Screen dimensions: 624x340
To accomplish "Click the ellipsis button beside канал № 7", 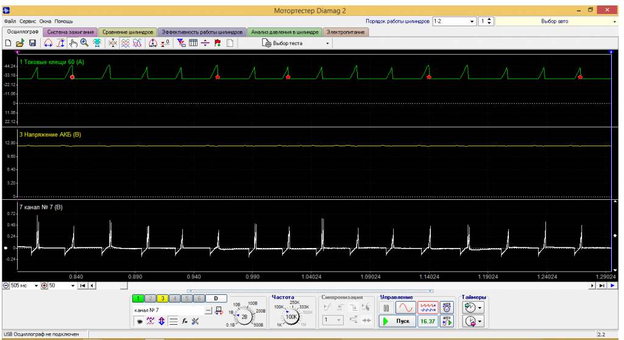I will click(208, 310).
